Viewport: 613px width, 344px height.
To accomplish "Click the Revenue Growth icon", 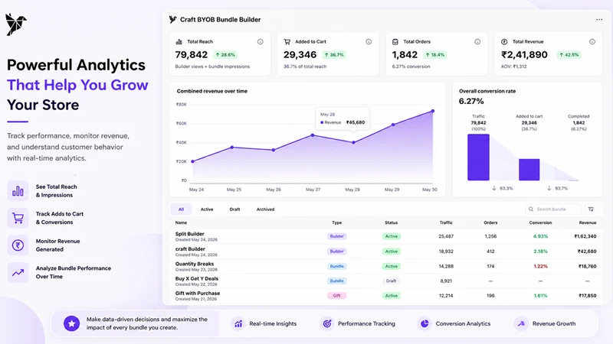I will pyautogui.click(x=521, y=323).
